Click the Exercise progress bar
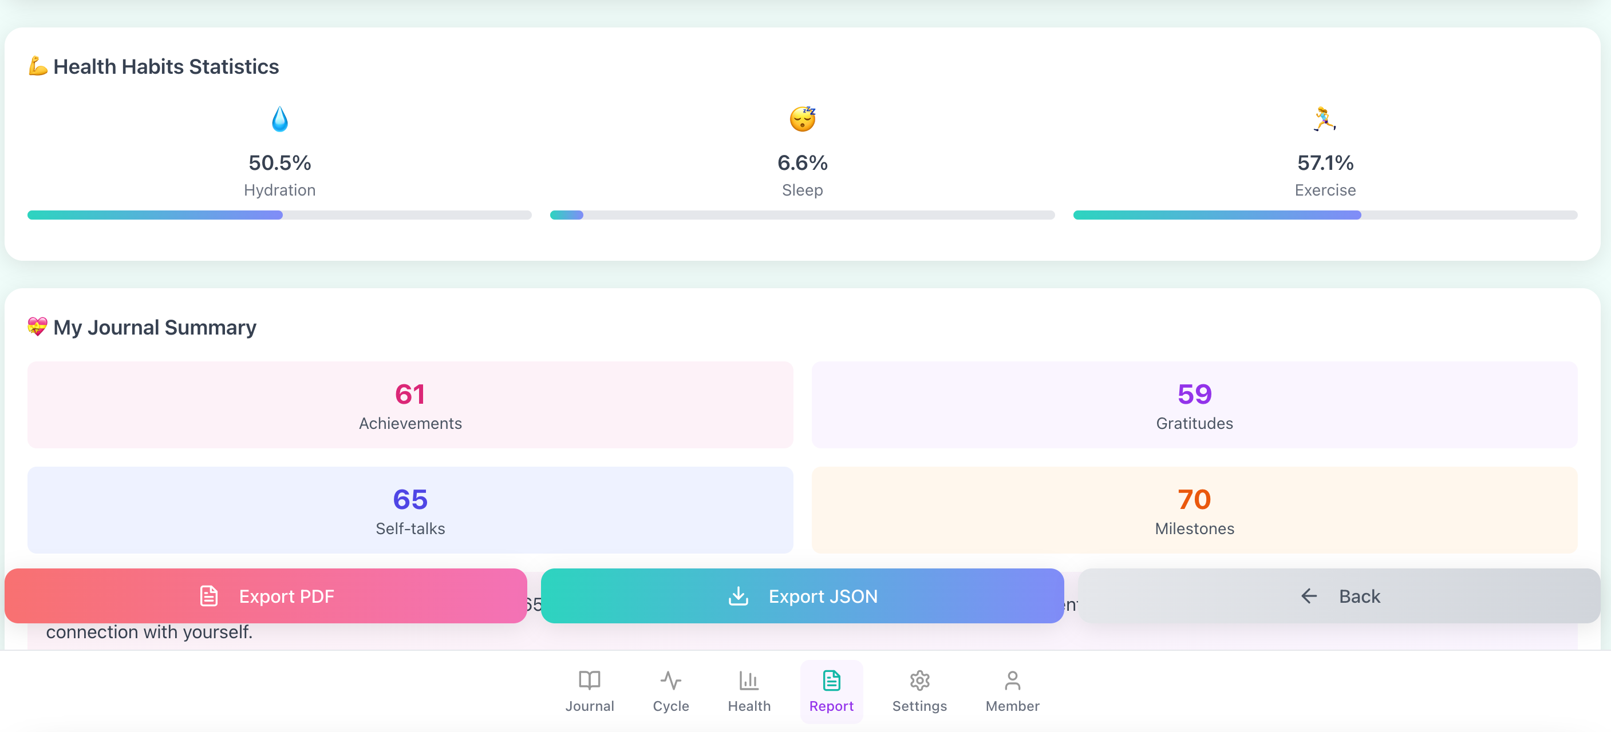 tap(1325, 215)
